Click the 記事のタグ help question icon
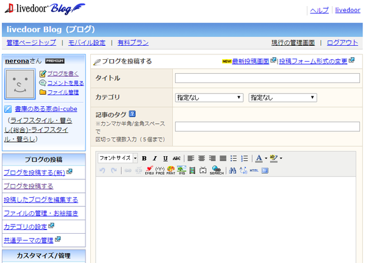The height and width of the screenshot is (263, 366). [x=132, y=114]
